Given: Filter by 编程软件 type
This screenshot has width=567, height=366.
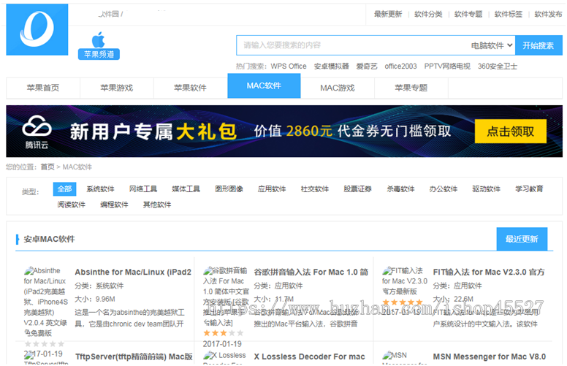Looking at the screenshot, I should [114, 205].
